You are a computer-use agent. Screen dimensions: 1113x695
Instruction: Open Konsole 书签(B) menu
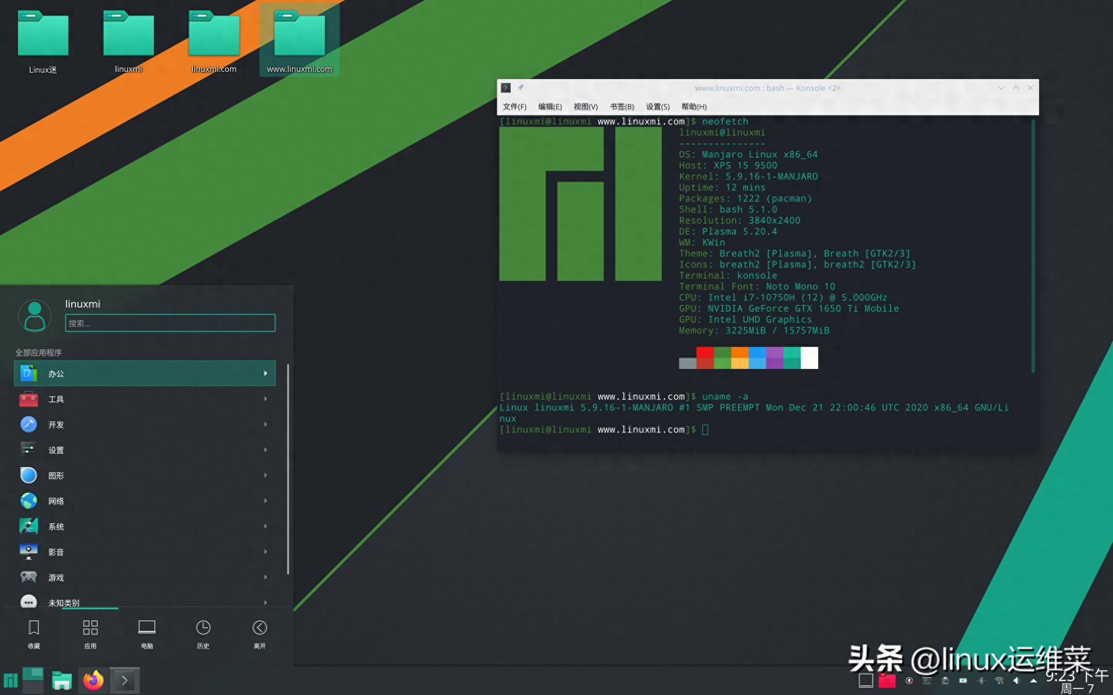click(x=621, y=107)
